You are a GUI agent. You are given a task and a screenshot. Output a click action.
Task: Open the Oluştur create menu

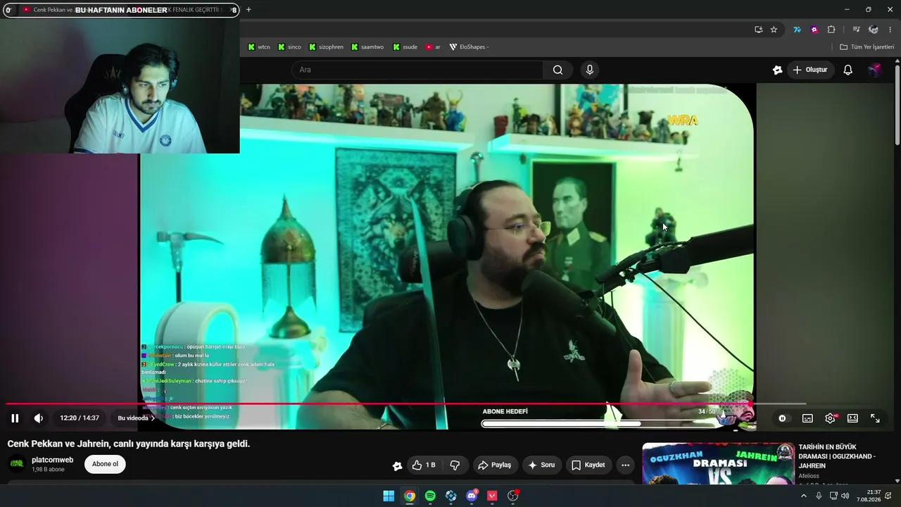click(x=811, y=70)
